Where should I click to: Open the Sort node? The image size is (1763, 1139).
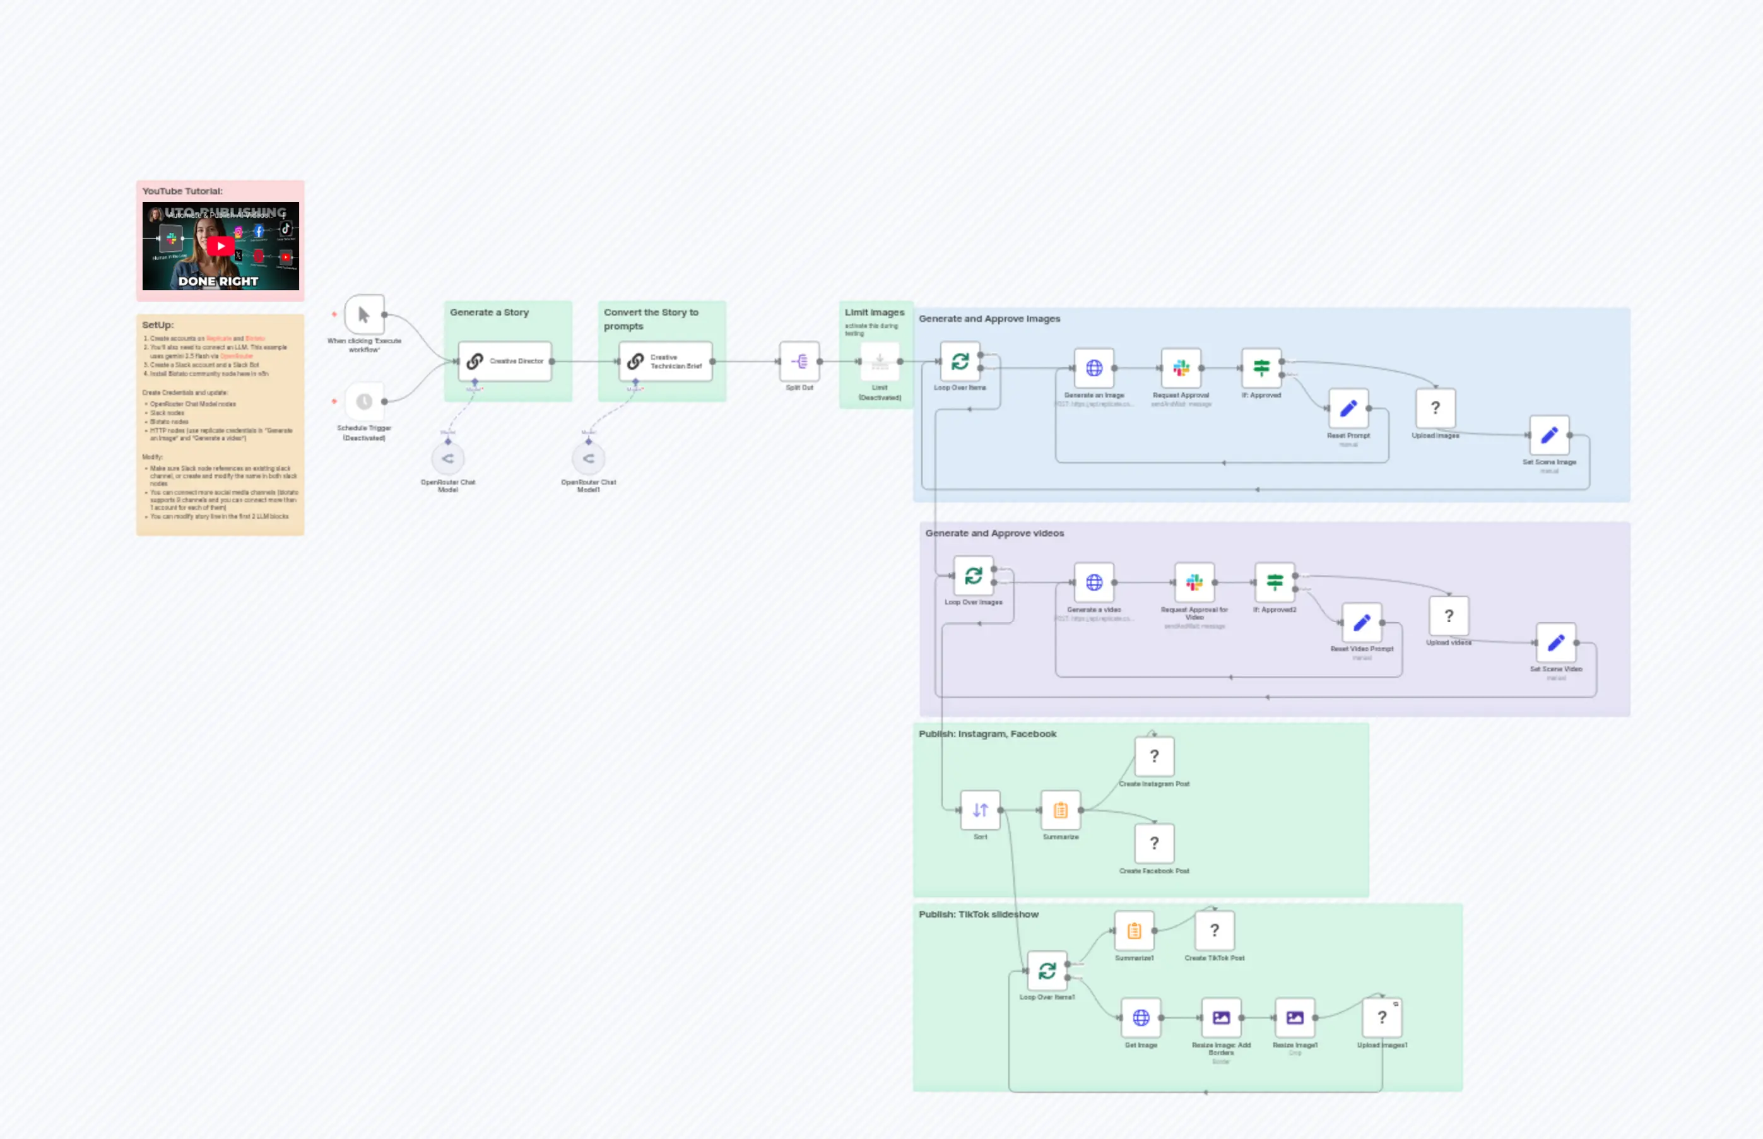980,809
